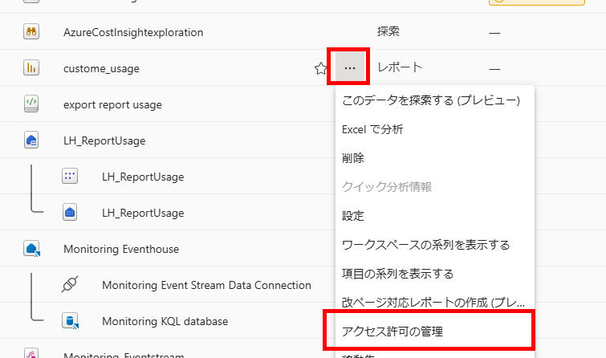This screenshot has width=606, height=358.
Task: Open the AzureCostInsightexploration item
Action: click(x=133, y=32)
